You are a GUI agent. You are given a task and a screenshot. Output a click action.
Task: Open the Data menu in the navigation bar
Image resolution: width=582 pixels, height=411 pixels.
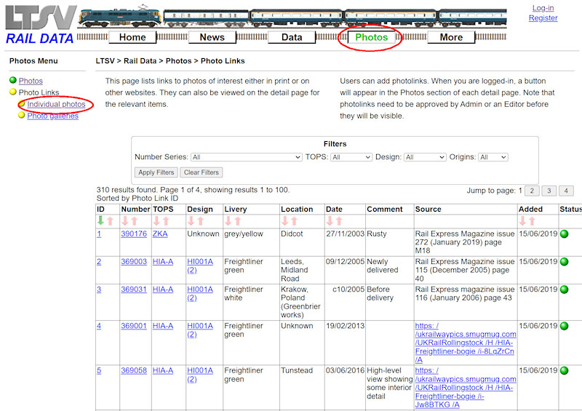point(291,37)
